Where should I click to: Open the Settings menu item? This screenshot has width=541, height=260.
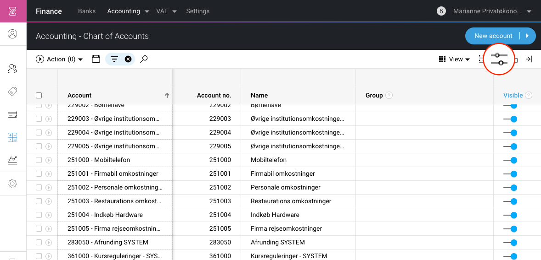click(x=197, y=11)
